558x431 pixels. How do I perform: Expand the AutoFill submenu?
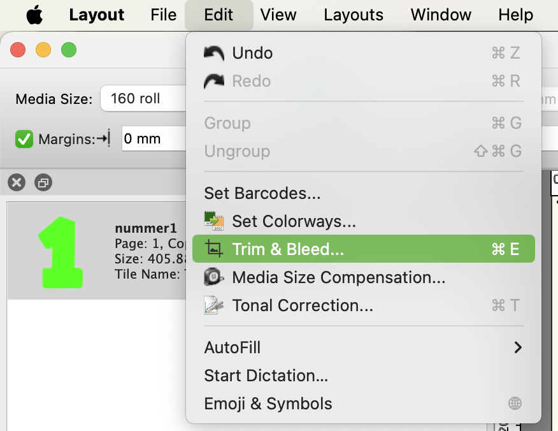click(x=363, y=347)
